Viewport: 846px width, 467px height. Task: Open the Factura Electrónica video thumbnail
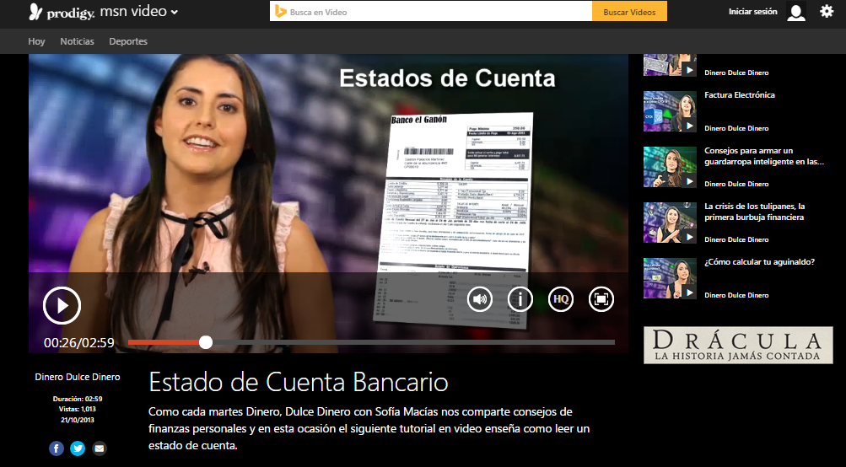[670, 111]
